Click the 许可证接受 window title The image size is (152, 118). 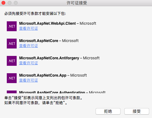point(77,3)
